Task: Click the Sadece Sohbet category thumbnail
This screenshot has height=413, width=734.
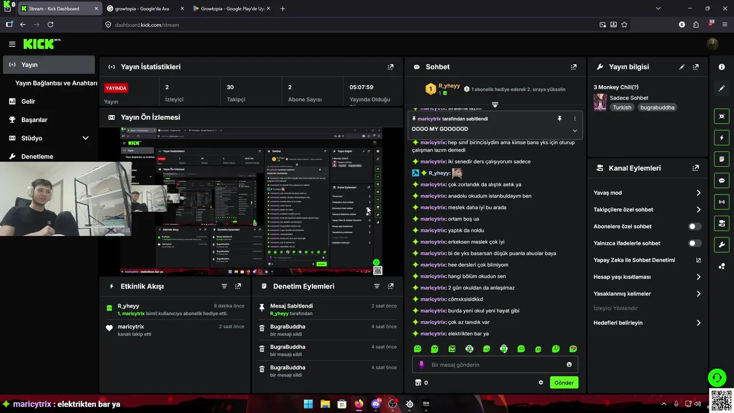Action: tap(600, 102)
